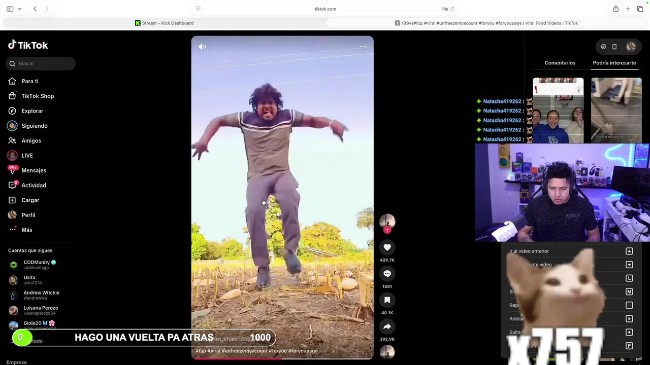The width and height of the screenshot is (650, 365).
Task: Click Empresa footer link
Action: tap(17, 362)
